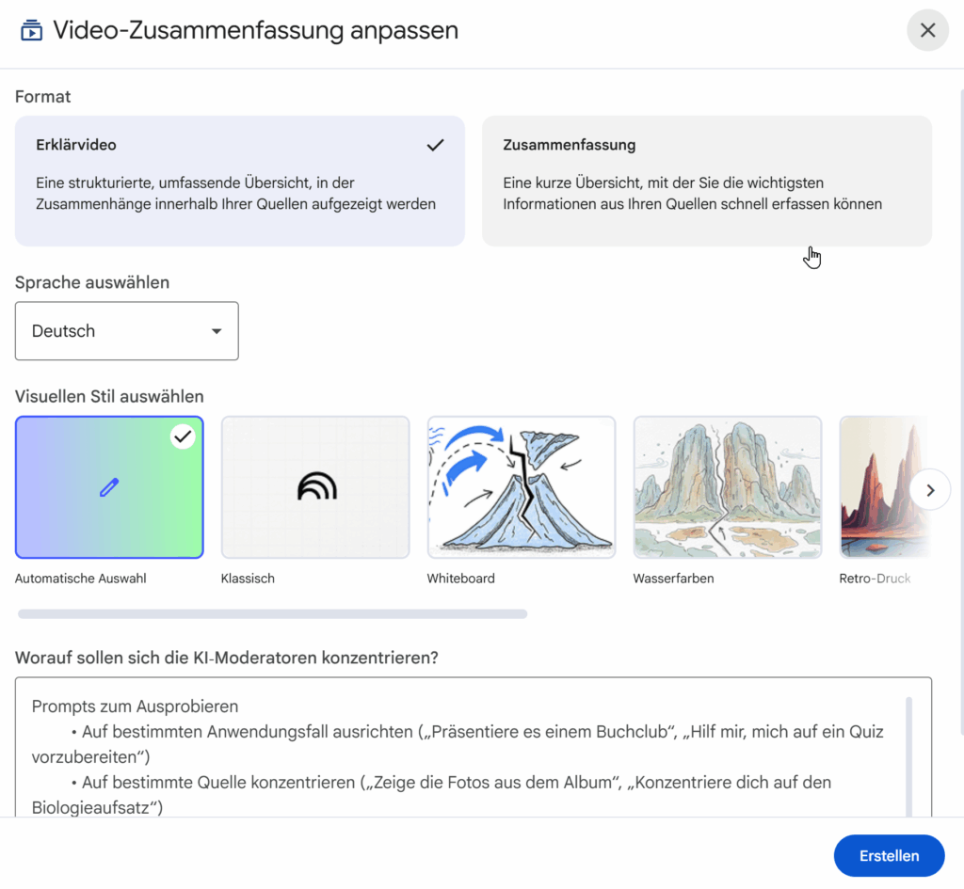This screenshot has height=889, width=964.
Task: Choose the Wasserfarben visual style
Action: coord(727,487)
